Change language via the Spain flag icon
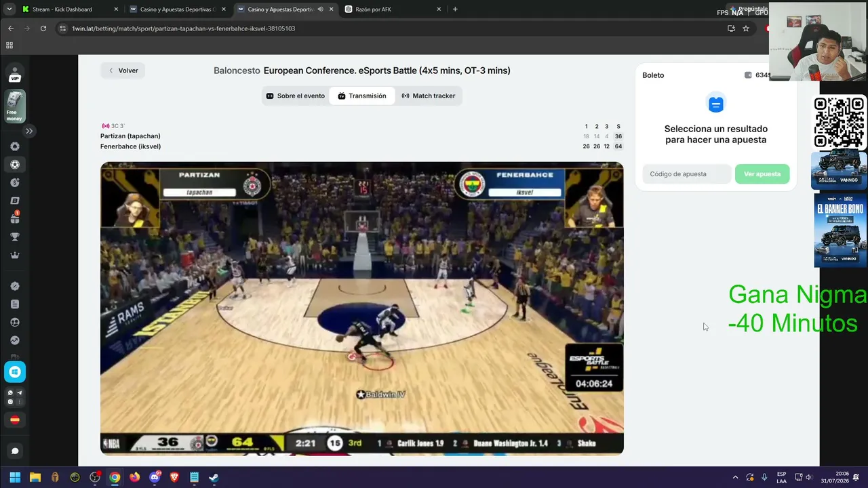 pyautogui.click(x=15, y=420)
